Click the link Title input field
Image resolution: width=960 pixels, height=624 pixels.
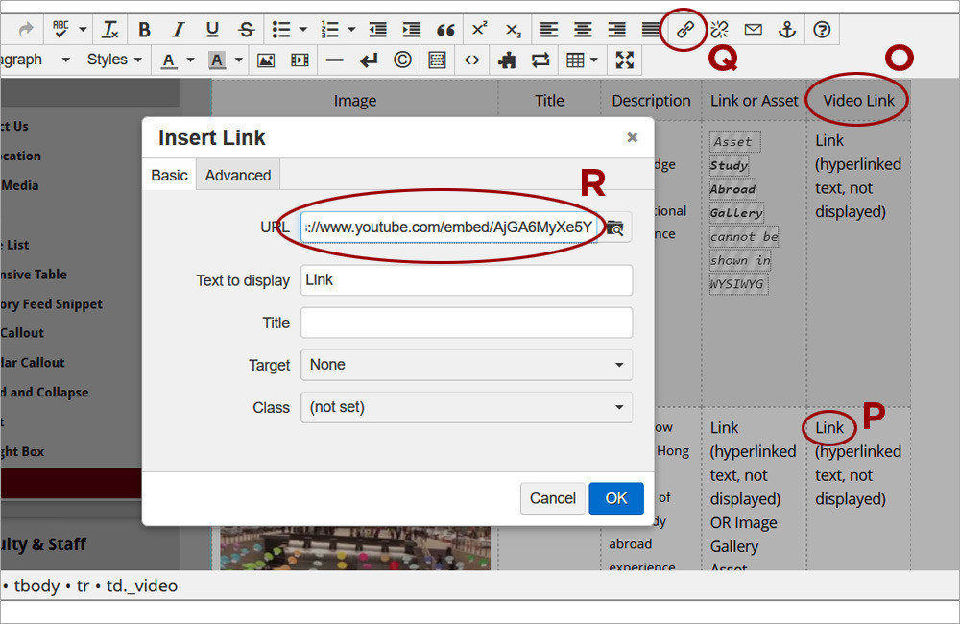pos(467,323)
